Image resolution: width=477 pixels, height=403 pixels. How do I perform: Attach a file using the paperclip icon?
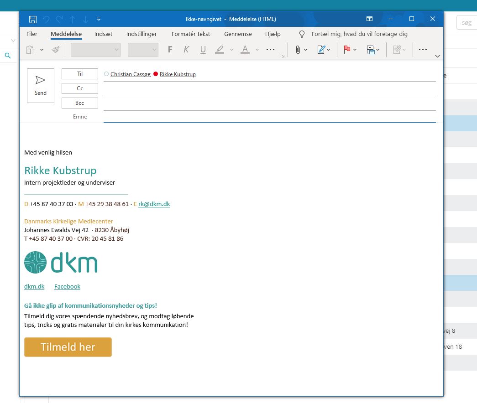298,50
